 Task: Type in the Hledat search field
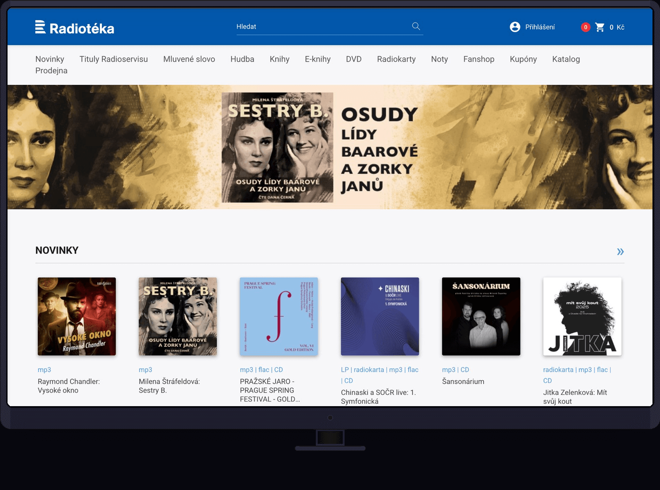pos(321,27)
